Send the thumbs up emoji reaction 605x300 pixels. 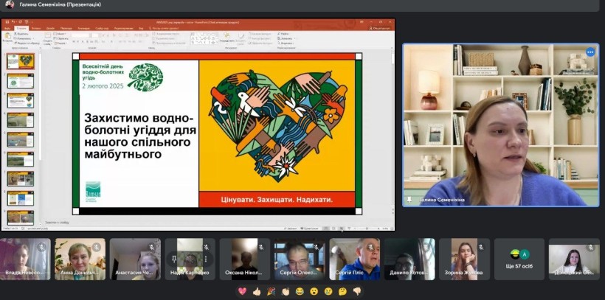click(257, 291)
